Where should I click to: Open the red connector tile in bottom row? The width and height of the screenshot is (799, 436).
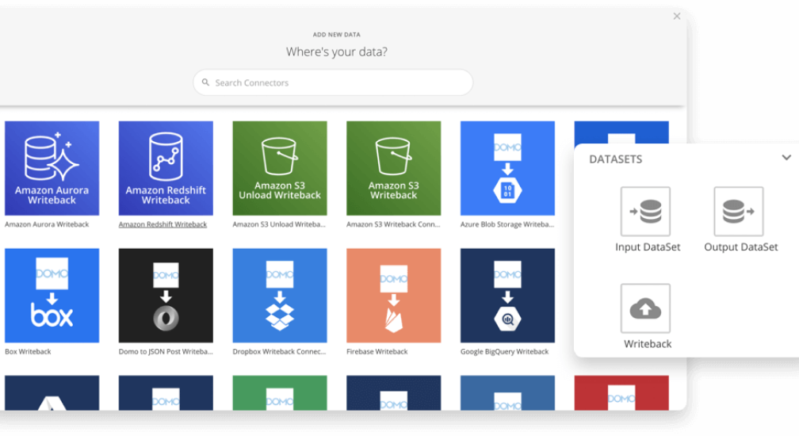pos(621,392)
